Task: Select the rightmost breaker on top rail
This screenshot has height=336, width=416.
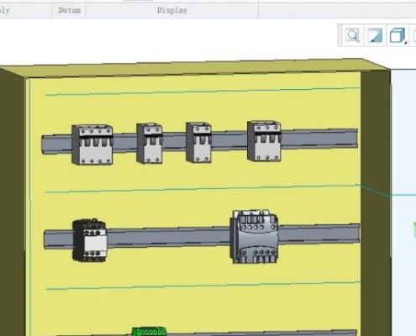Action: (x=264, y=141)
